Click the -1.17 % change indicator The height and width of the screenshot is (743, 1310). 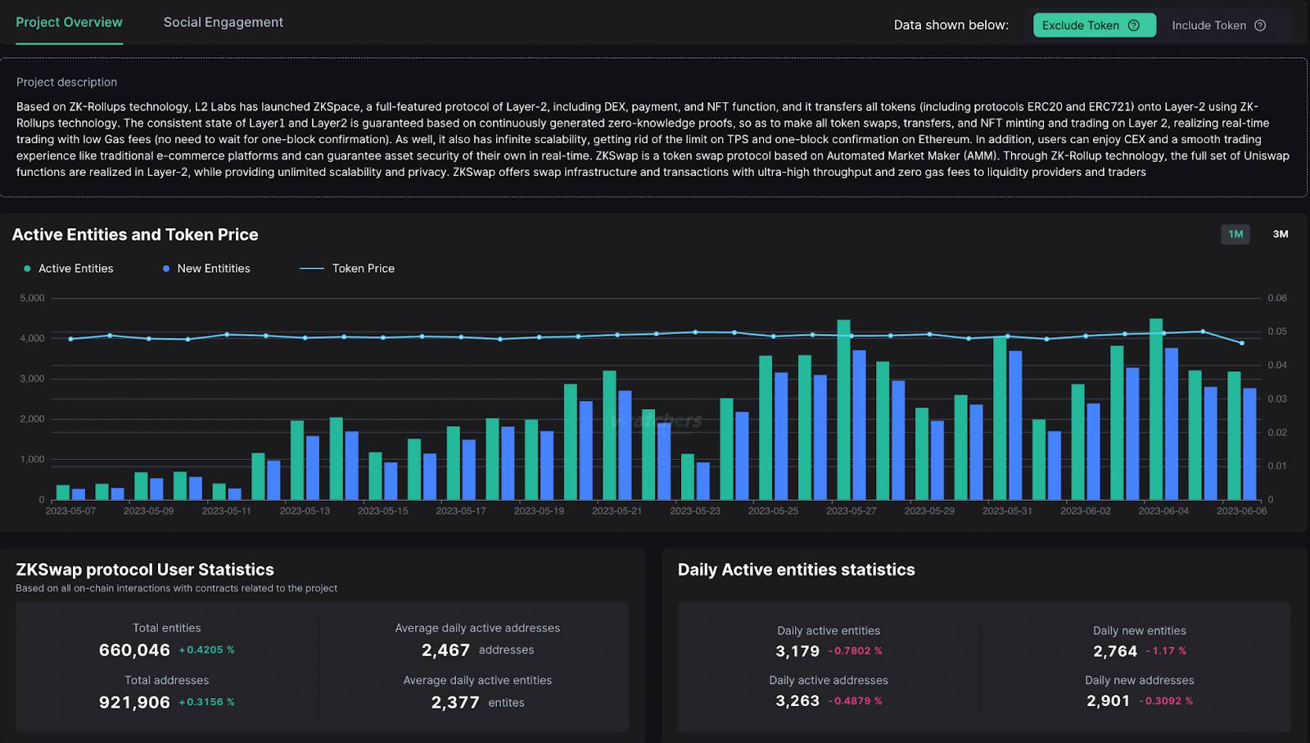point(1166,651)
